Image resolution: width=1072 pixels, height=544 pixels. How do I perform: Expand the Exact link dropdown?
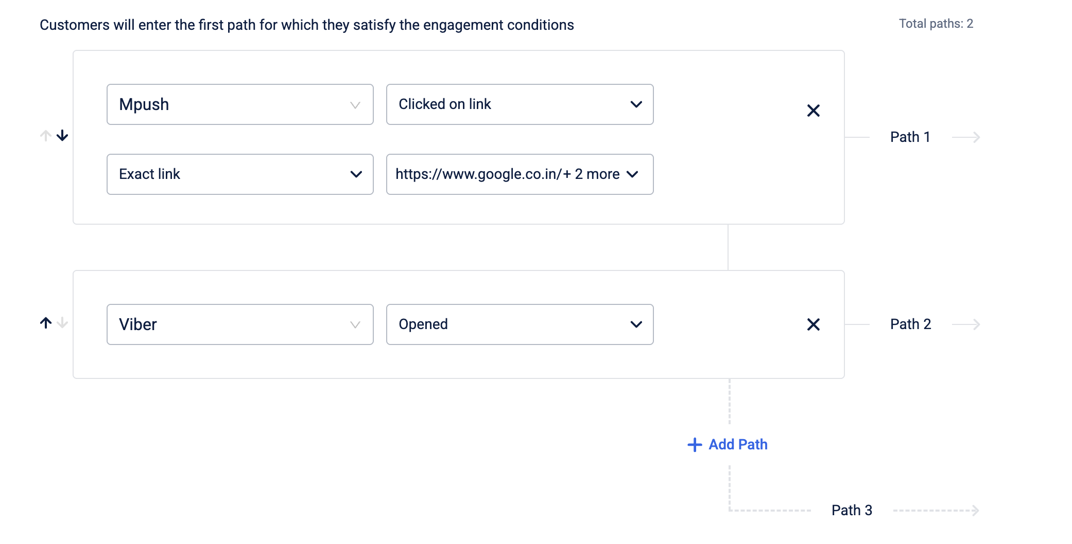[x=240, y=174]
